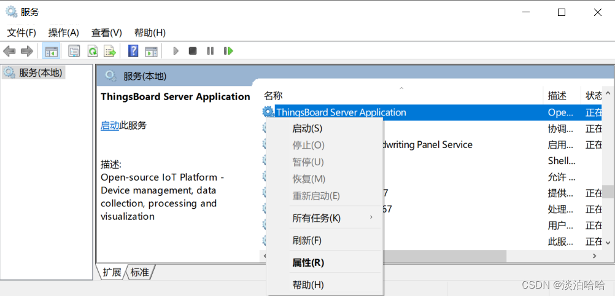Choose 刷新(F) in context menu
The width and height of the screenshot is (615, 296).
pos(324,240)
